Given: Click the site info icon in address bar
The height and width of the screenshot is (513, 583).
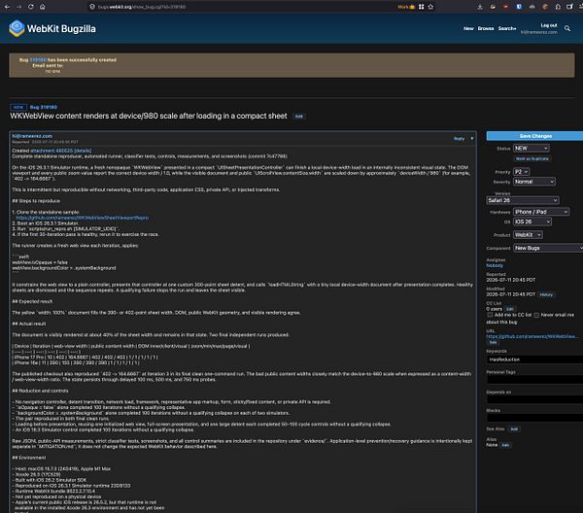Looking at the screenshot, I should (92, 7).
